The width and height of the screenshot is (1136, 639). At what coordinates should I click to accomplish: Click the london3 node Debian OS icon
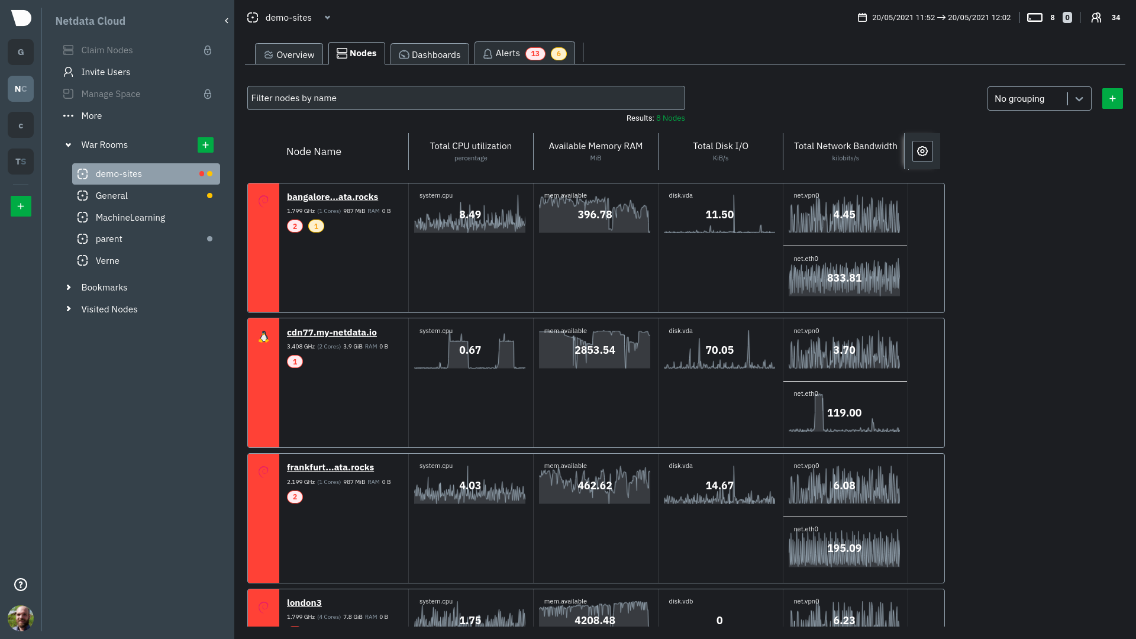pyautogui.click(x=264, y=607)
